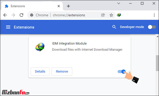Open the tab search chevron
Viewport: 159px width, 96px height.
pos(119,4)
